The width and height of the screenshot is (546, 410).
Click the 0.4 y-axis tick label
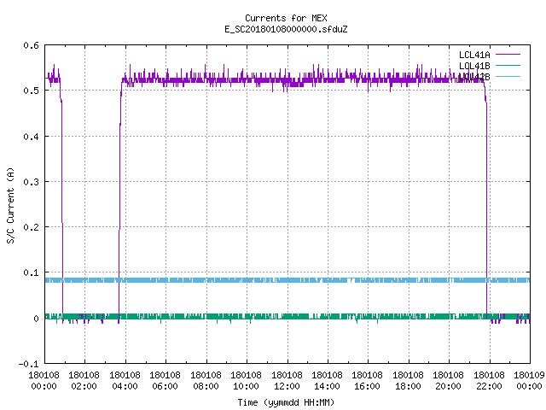pos(31,137)
